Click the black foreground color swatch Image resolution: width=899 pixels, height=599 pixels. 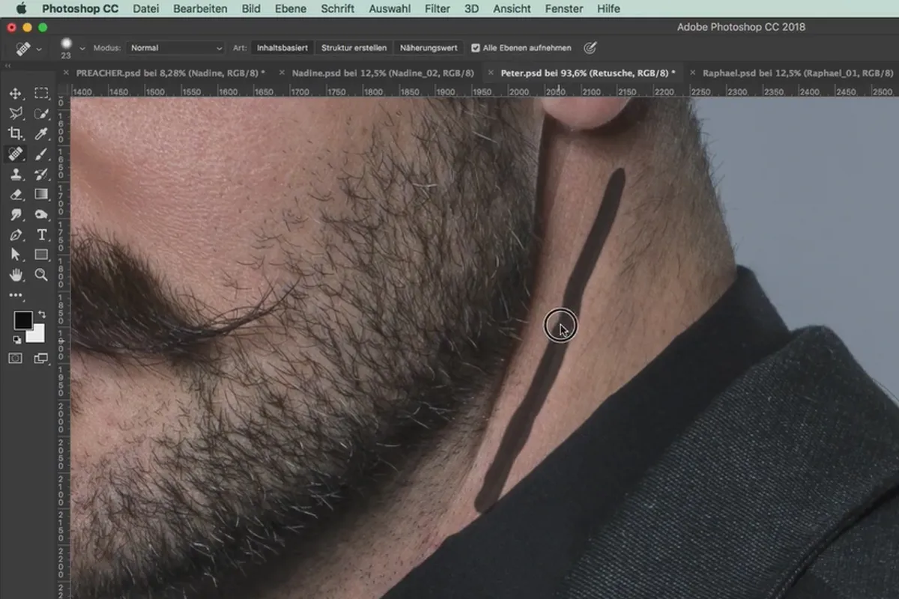[22, 320]
